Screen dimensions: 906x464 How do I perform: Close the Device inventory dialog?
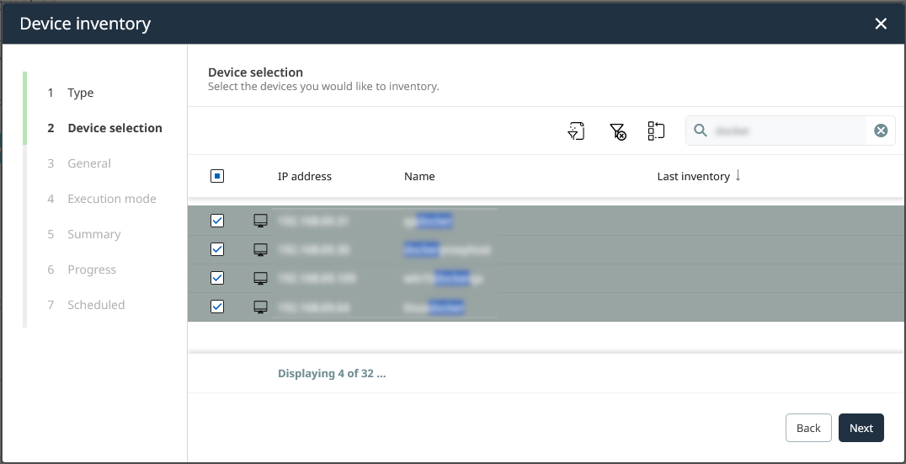click(881, 24)
